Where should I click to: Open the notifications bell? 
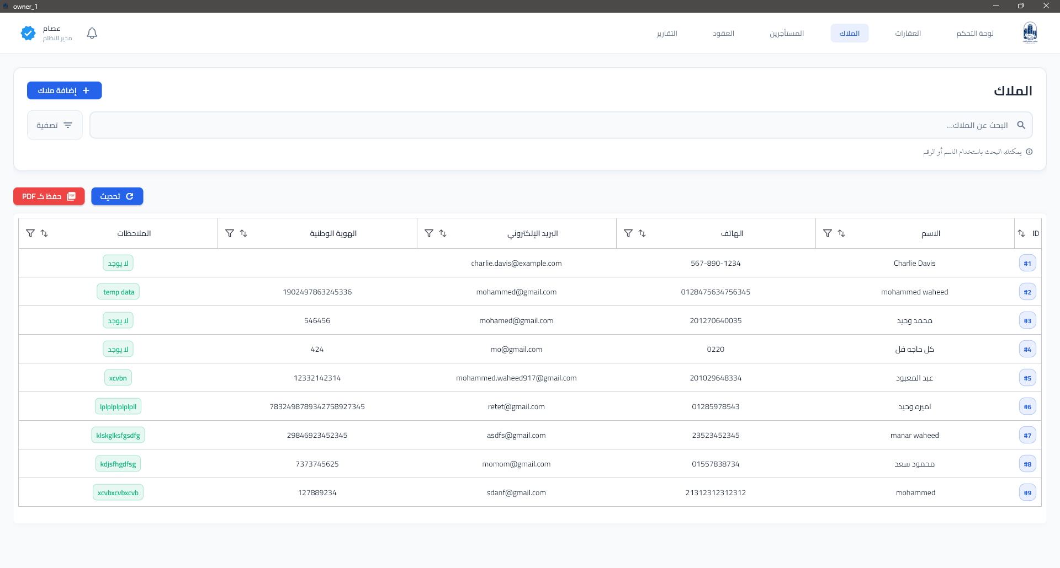92,33
